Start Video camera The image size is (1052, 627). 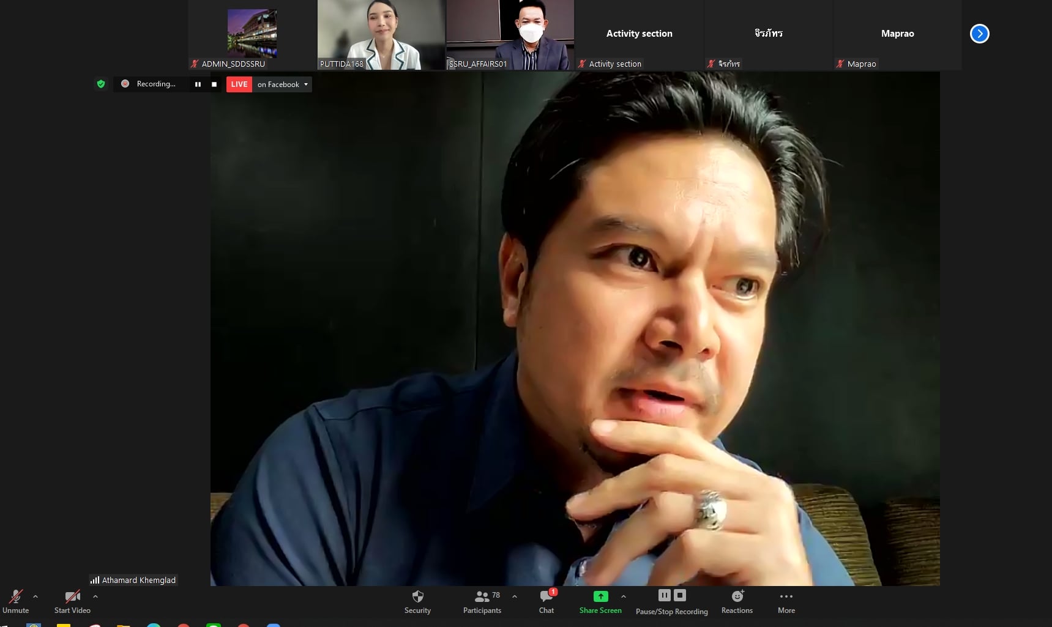coord(72,601)
